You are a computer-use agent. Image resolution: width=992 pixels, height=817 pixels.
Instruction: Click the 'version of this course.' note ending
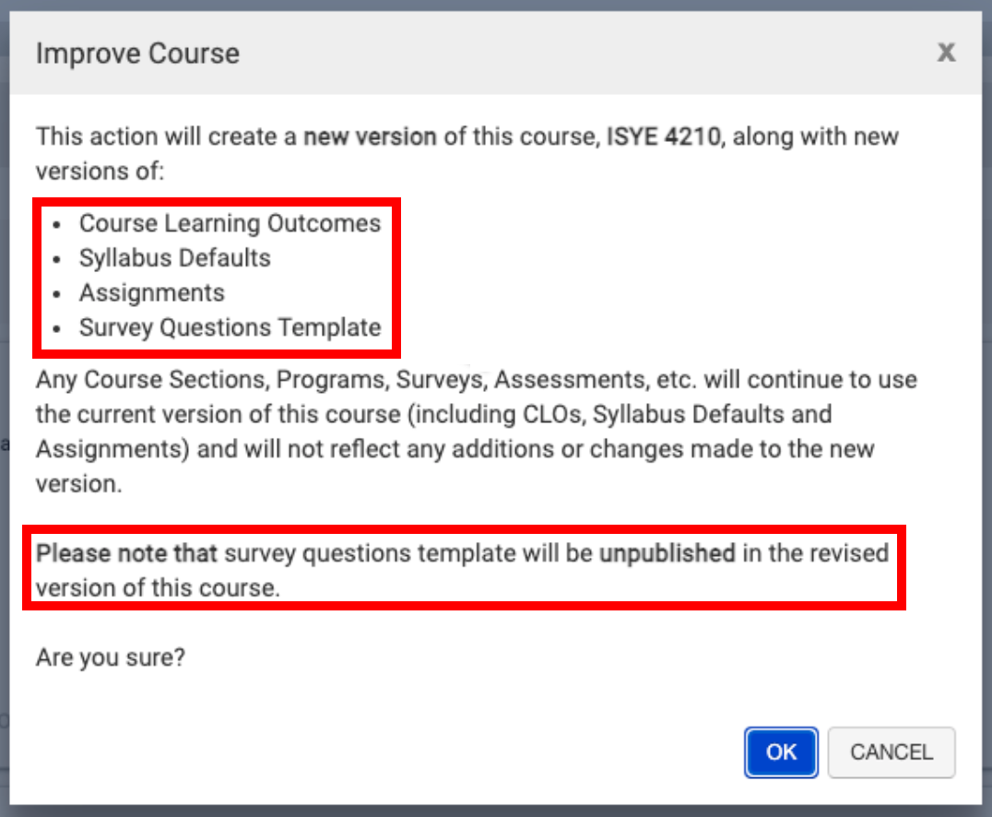157,588
